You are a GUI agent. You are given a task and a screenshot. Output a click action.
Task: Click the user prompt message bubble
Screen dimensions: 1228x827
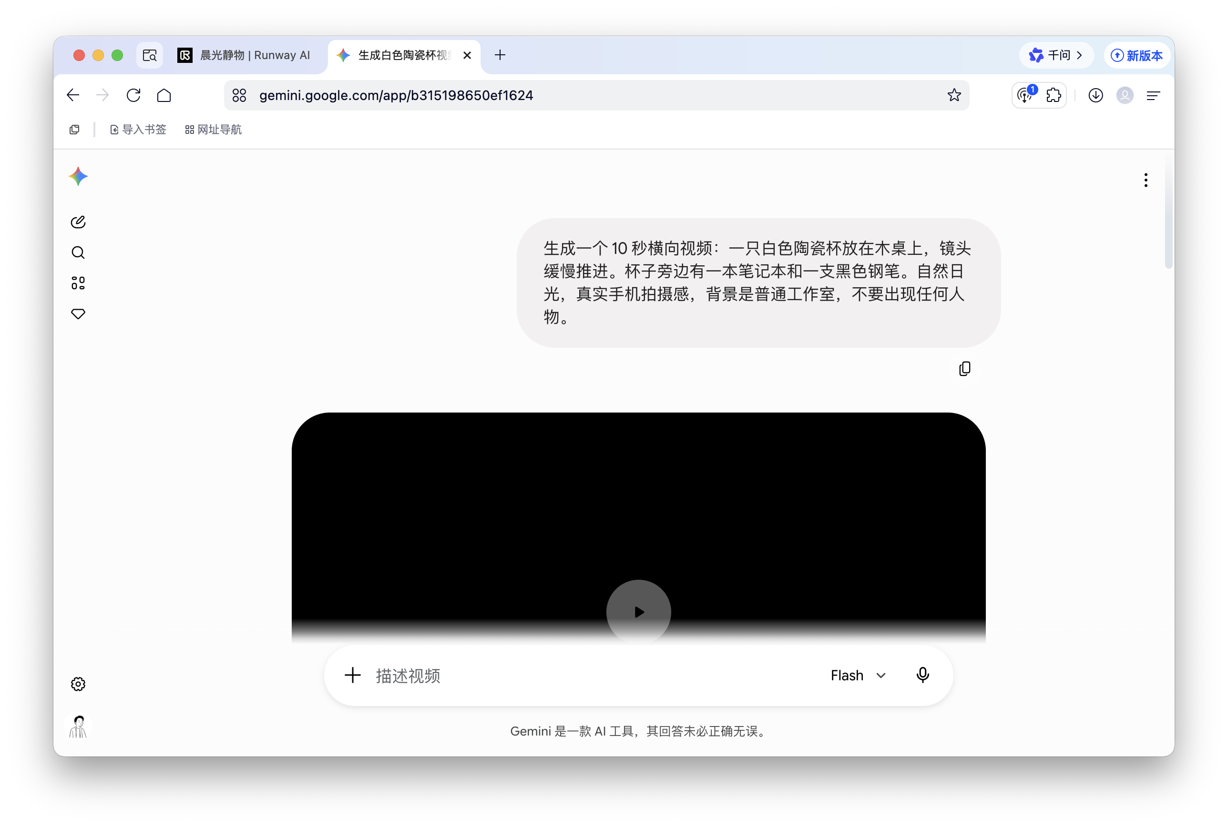[758, 282]
